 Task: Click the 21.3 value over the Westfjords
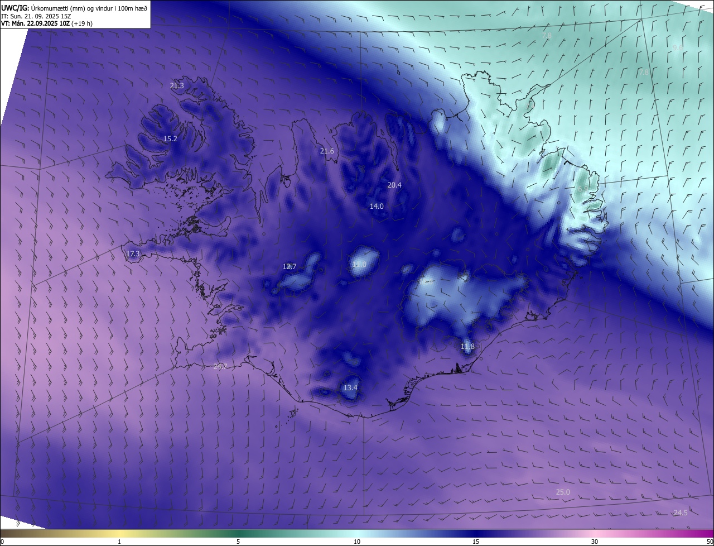(x=177, y=85)
